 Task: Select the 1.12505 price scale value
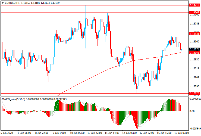[195, 78]
